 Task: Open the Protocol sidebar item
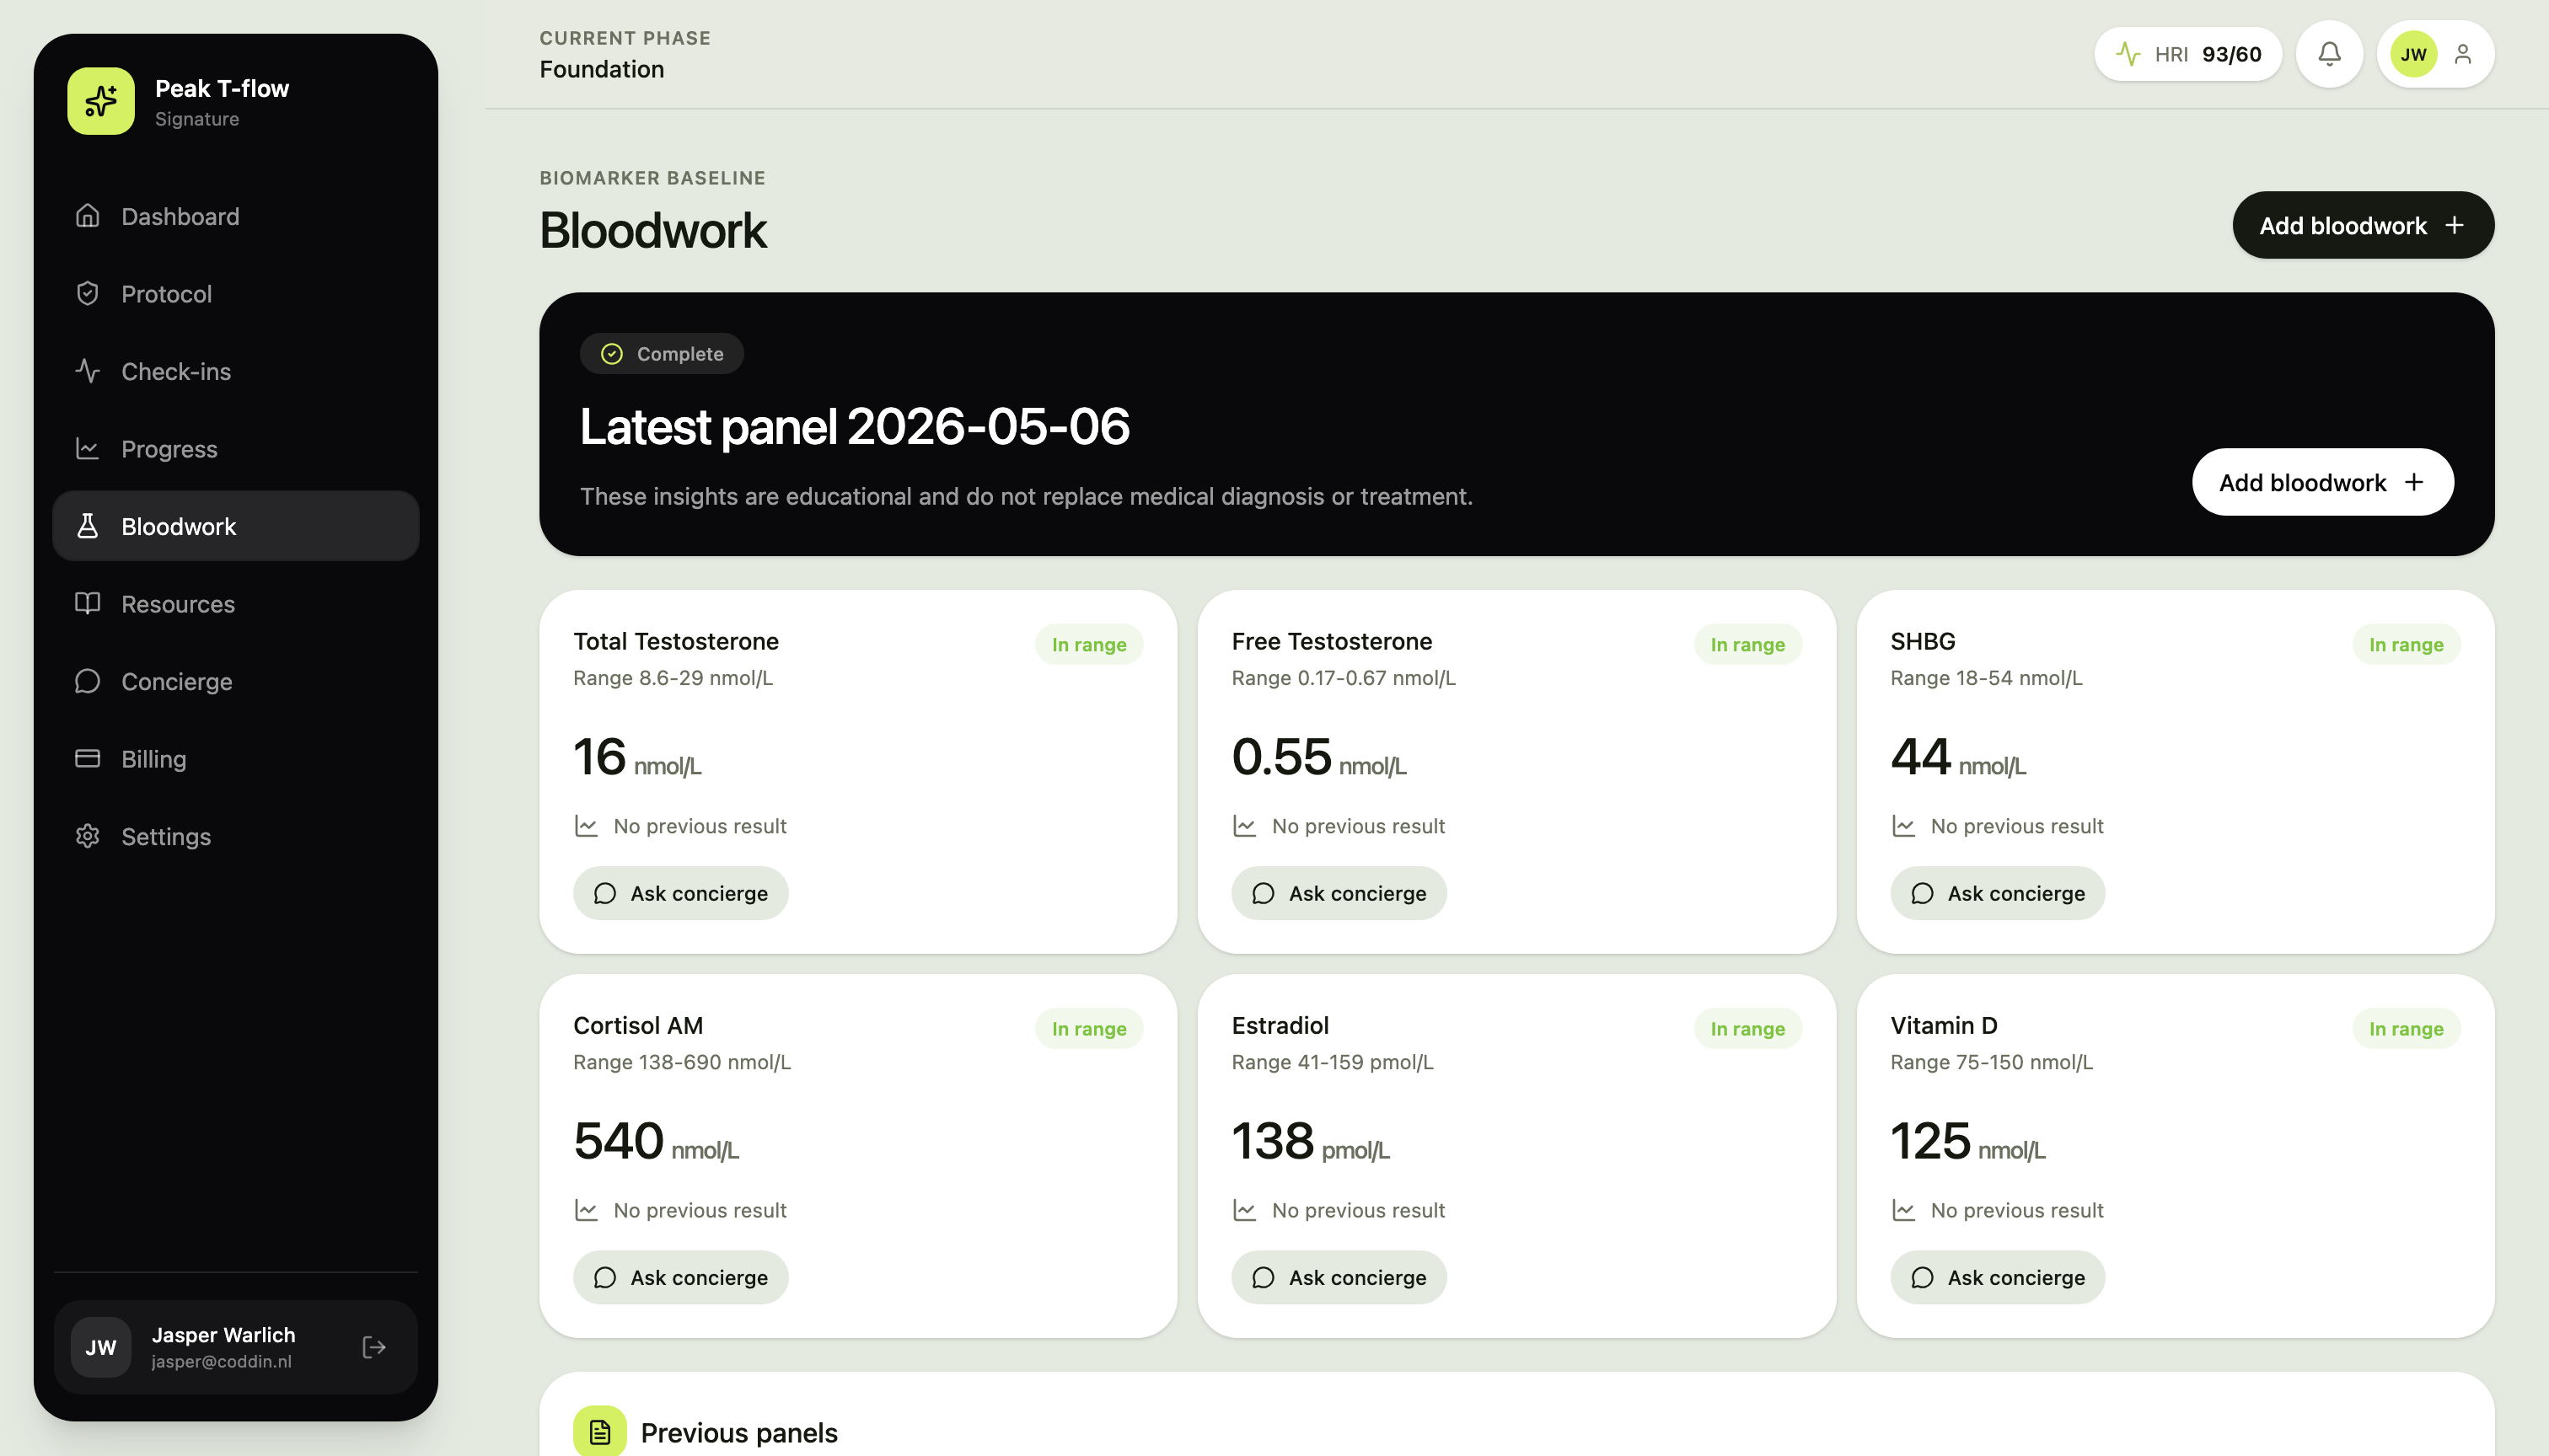[x=236, y=294]
